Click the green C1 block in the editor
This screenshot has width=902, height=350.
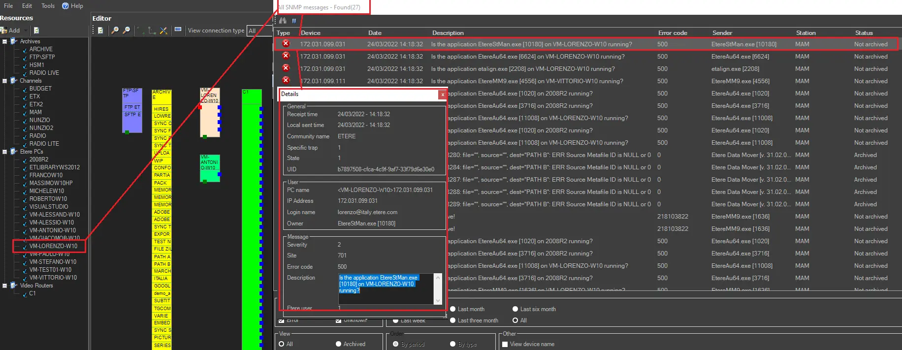coord(252,197)
